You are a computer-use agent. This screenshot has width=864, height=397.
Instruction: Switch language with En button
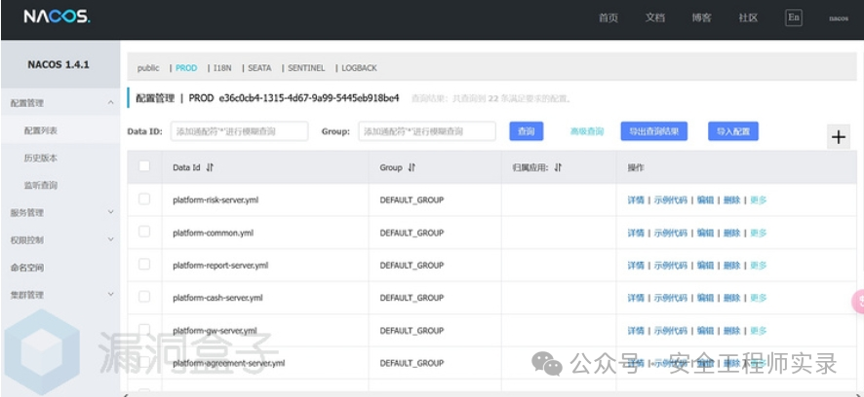[x=794, y=18]
